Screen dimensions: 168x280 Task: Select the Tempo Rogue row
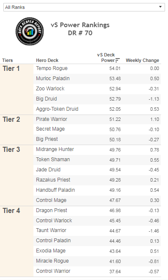[97, 68]
